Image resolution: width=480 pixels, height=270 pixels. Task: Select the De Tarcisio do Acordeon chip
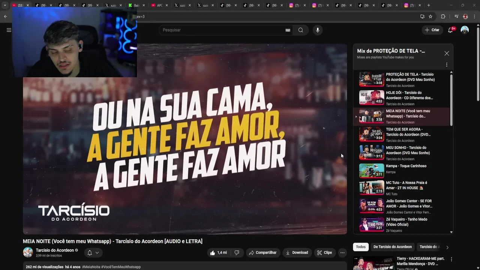click(x=393, y=247)
